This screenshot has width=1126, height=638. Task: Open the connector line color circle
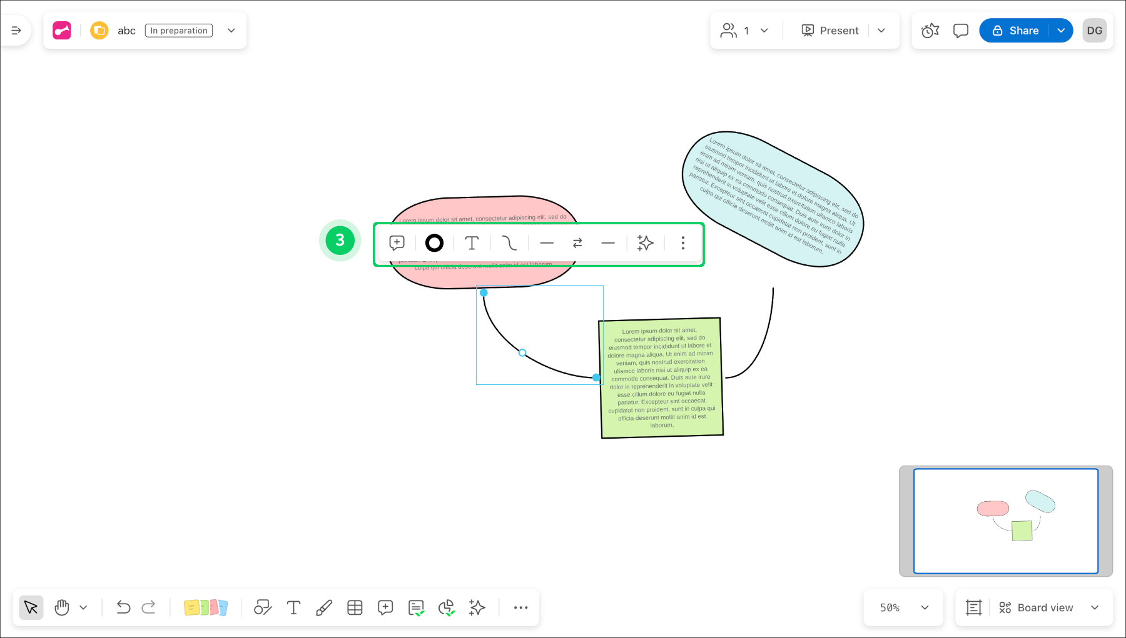pos(434,243)
